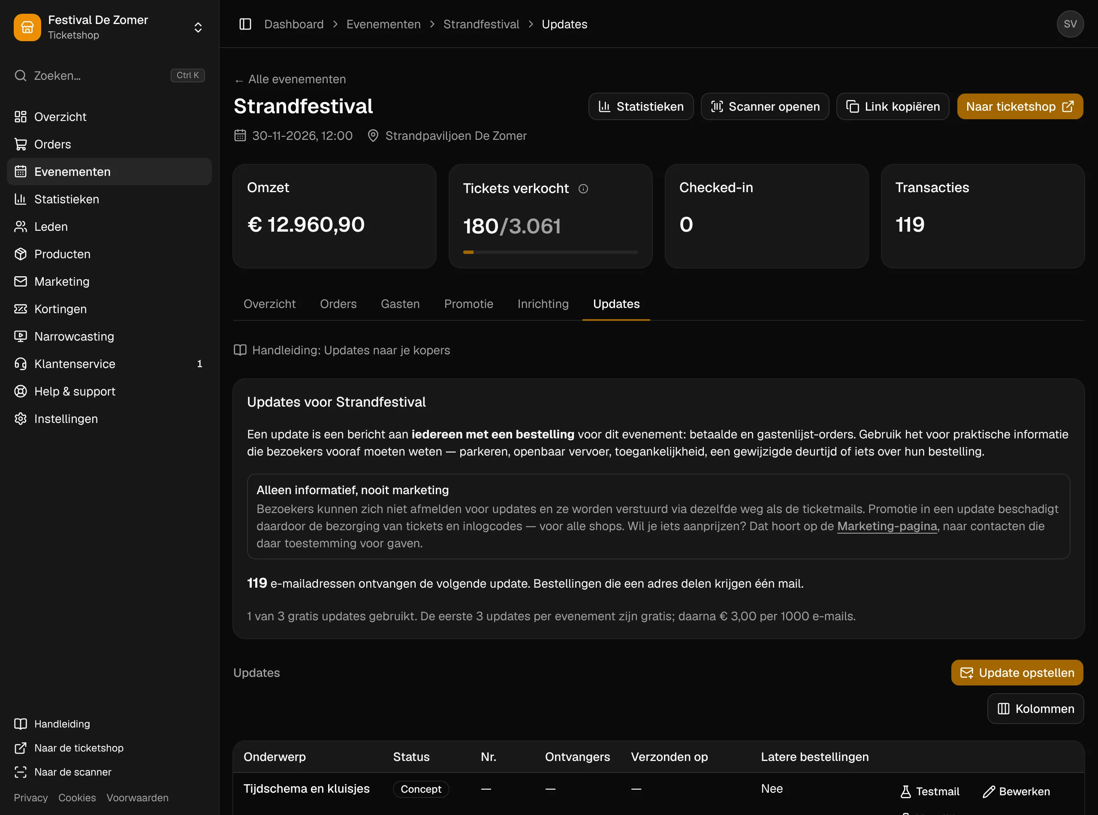Click the Strandfestival breadcrumb
This screenshot has height=815, width=1098.
[x=481, y=24]
